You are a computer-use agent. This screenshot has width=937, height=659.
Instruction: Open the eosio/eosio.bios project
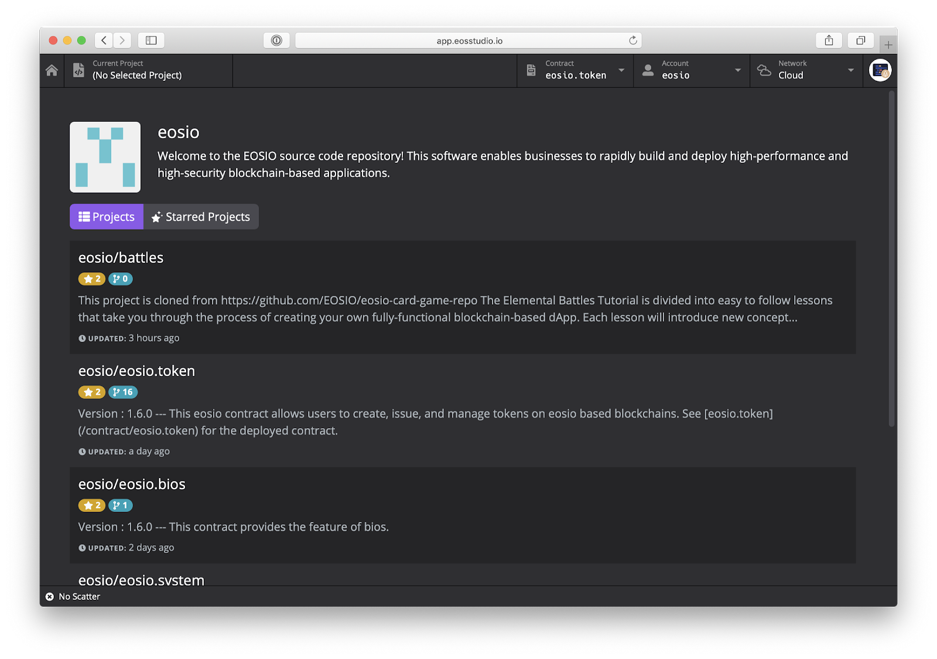[x=132, y=484]
